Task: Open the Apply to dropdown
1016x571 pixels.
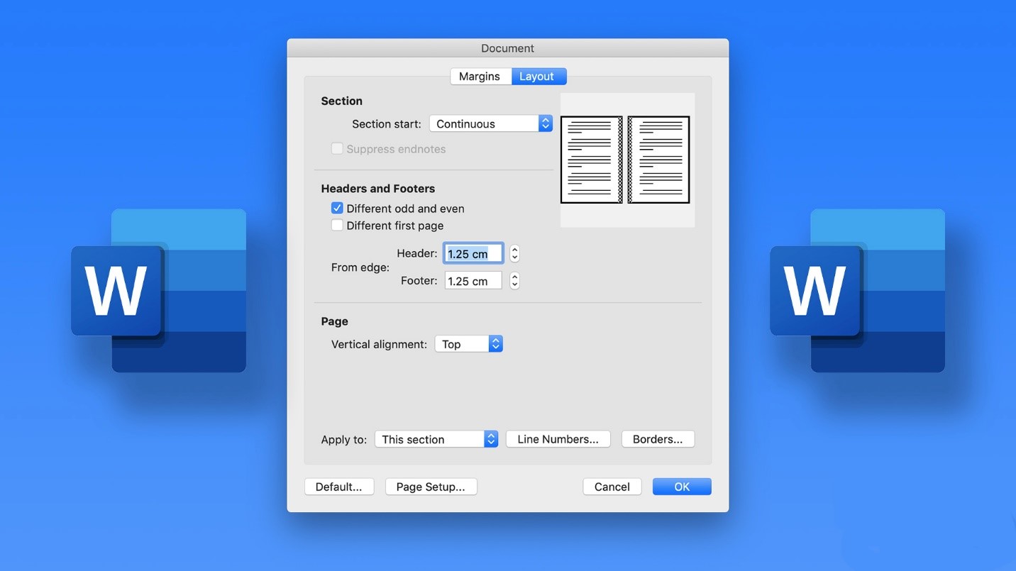Action: [x=436, y=439]
